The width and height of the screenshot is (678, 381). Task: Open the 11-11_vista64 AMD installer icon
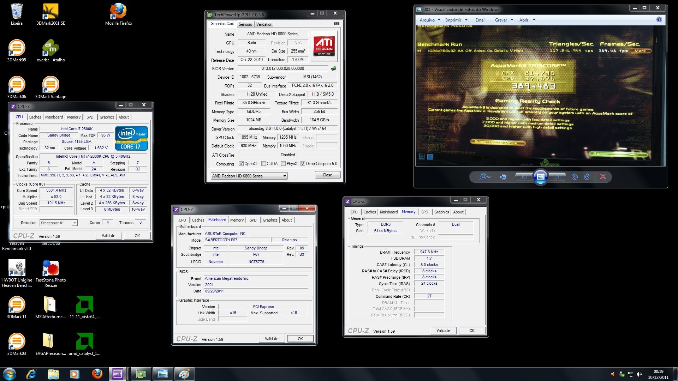click(x=85, y=308)
